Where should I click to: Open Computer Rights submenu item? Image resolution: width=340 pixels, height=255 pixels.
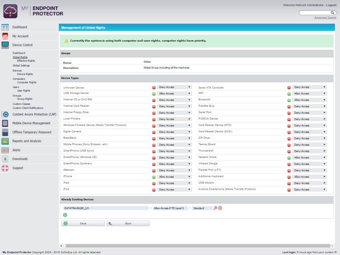point(27,82)
